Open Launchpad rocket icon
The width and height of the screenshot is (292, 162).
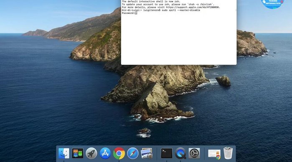[91, 153]
